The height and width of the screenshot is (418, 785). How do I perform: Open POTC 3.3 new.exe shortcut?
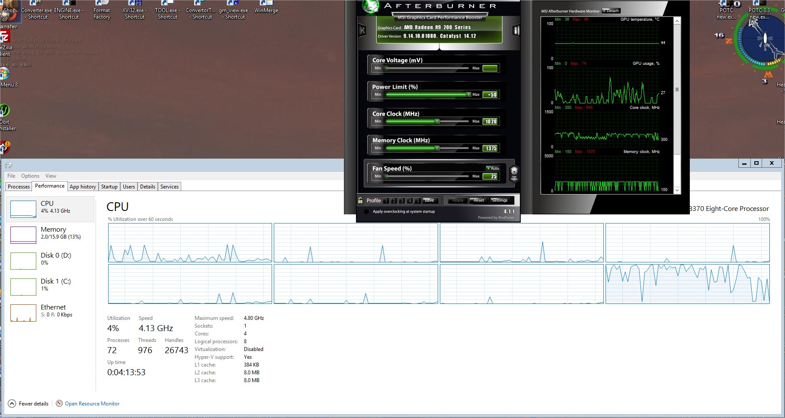point(759,10)
